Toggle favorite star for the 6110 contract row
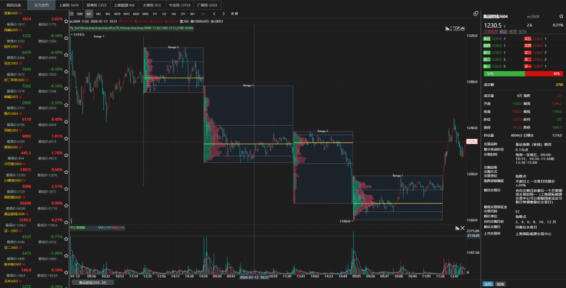Image resolution: width=566 pixels, height=288 pixels. [x=66, y=122]
